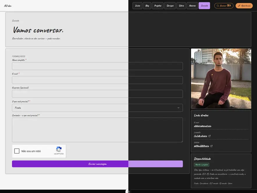Open the Freela select field
Viewport: 257px width, 193px height.
coord(97,108)
